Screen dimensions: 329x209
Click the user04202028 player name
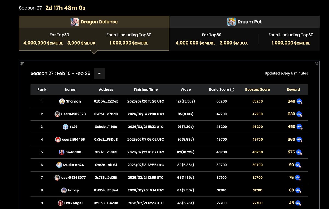pos(73,114)
